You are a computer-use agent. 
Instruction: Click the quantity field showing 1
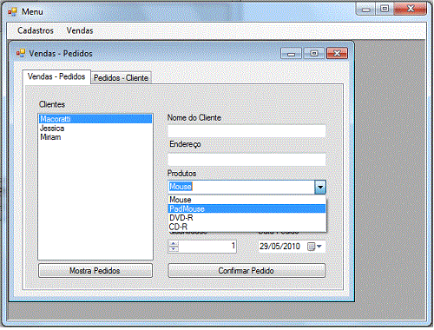207,247
